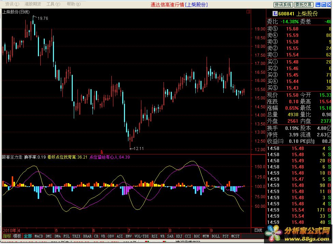Click the 收益(二) 0.10 value
Screen dimensions: 333x244
pyautogui.click(x=294, y=141)
